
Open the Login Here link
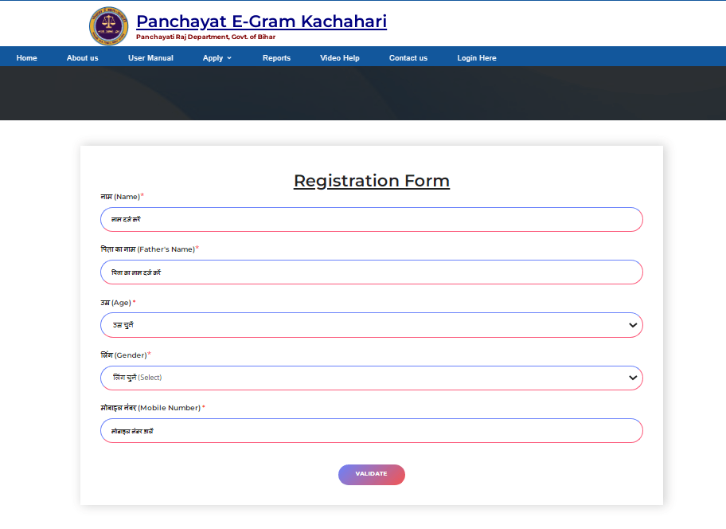(476, 58)
